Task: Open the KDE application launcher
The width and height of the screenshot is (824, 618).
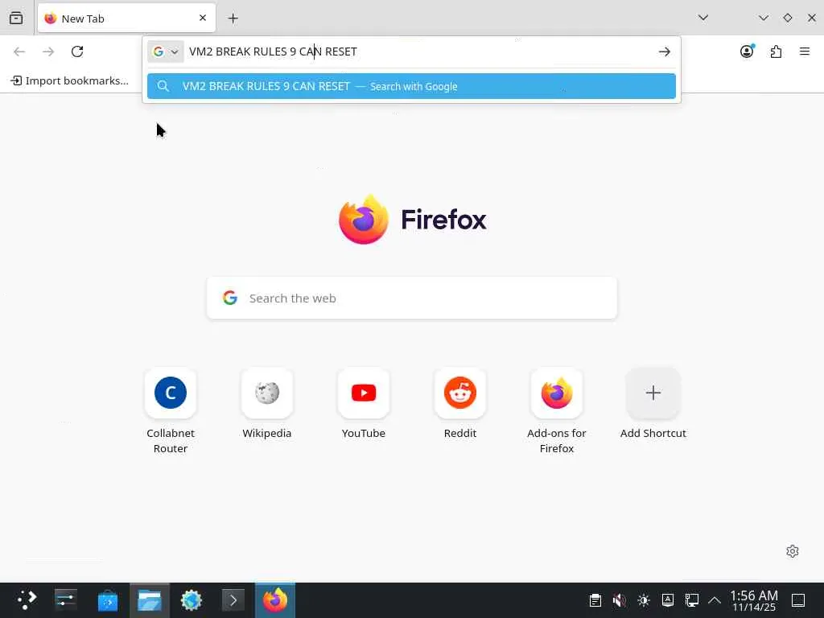Action: pyautogui.click(x=27, y=600)
